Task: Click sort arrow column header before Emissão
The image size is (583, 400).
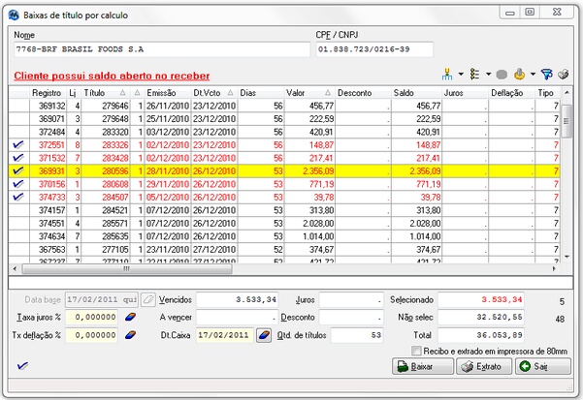Action: (x=137, y=93)
